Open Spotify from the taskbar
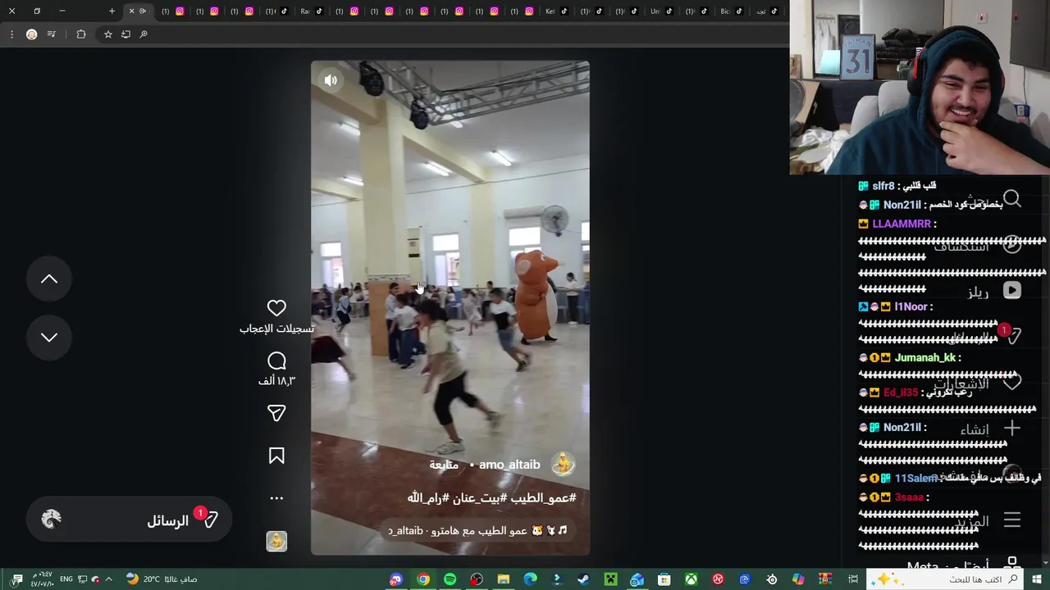The height and width of the screenshot is (590, 1050). pos(450,579)
